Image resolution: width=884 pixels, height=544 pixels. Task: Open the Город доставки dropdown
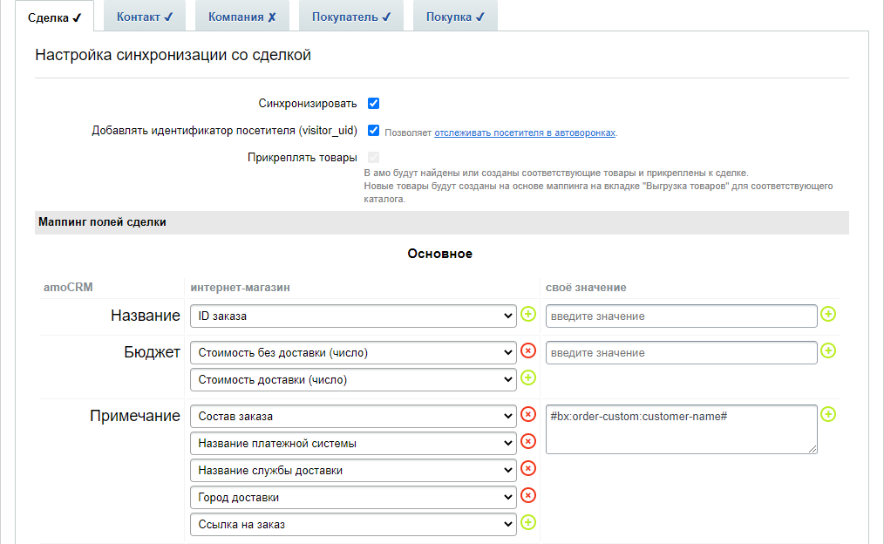tap(353, 498)
